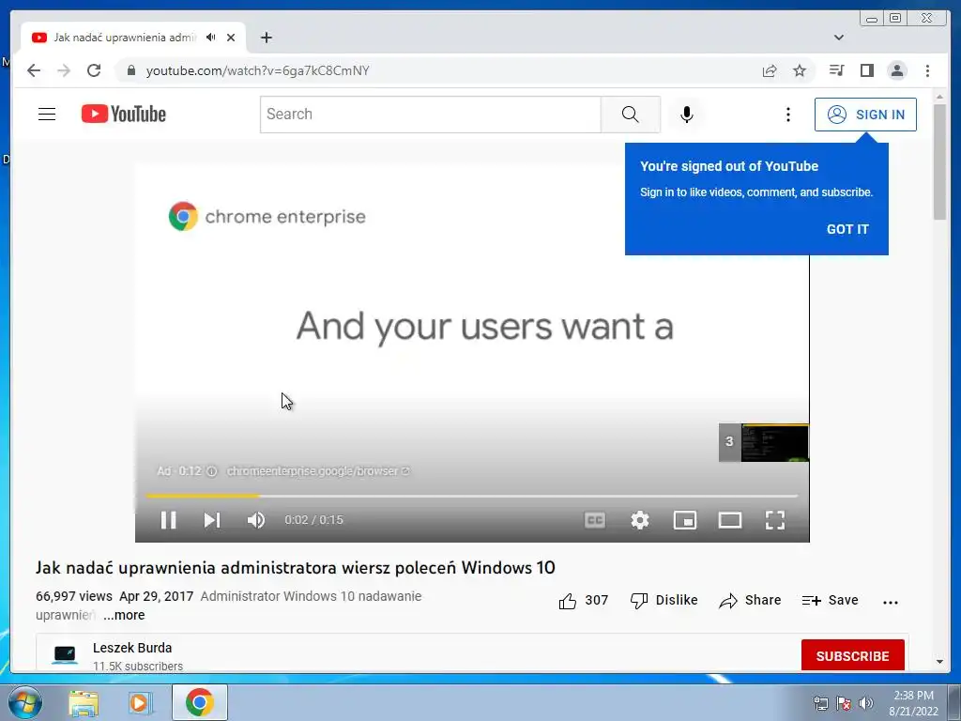Save video to a playlist

point(830,600)
